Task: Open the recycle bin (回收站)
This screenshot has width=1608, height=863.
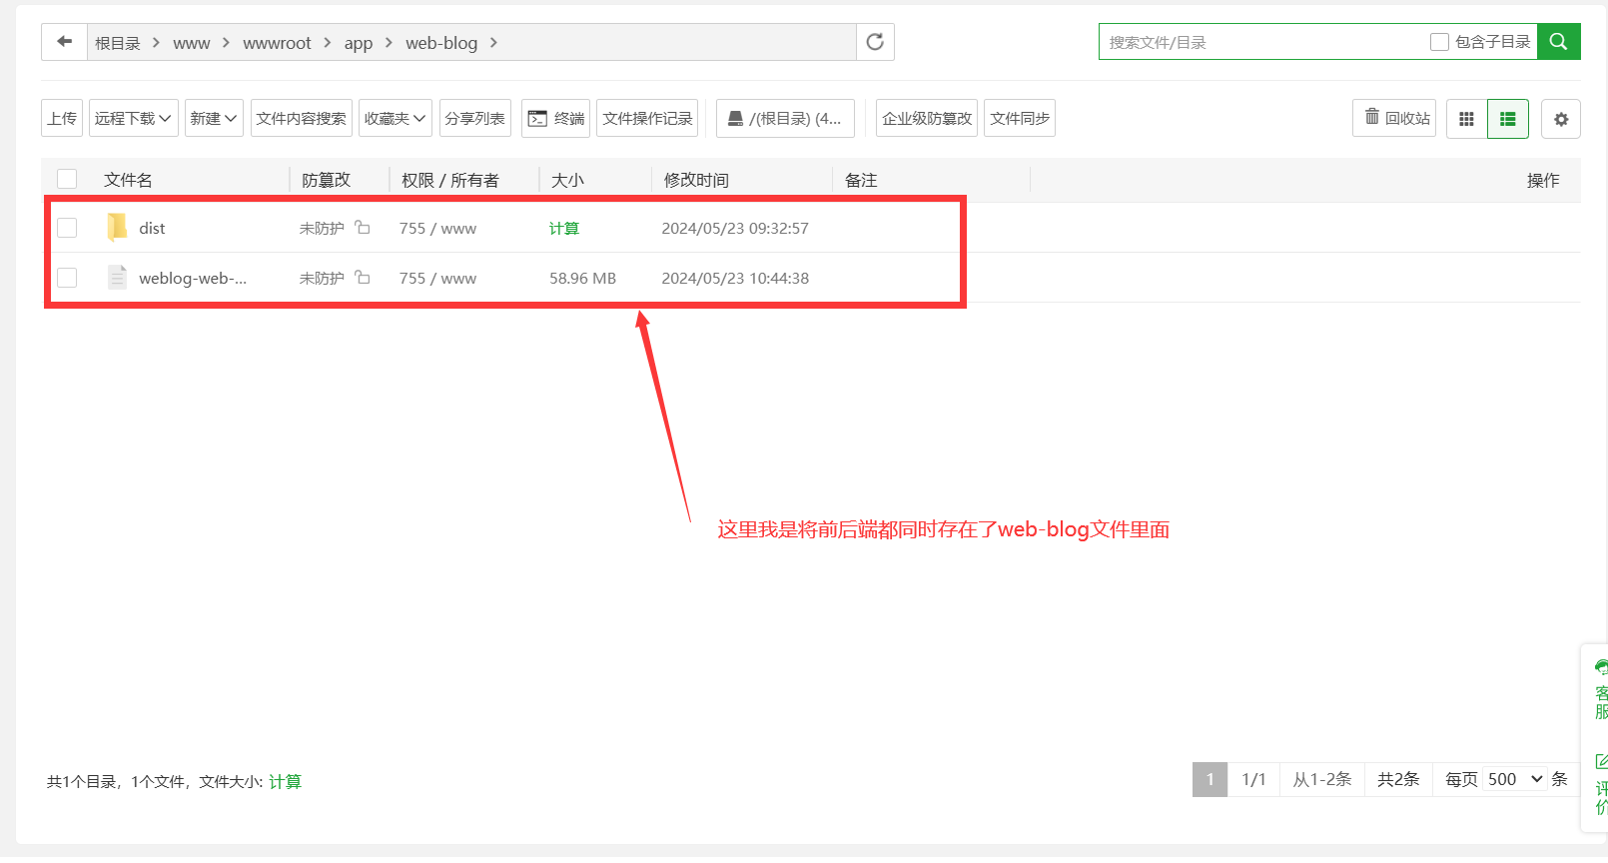Action: pos(1394,118)
